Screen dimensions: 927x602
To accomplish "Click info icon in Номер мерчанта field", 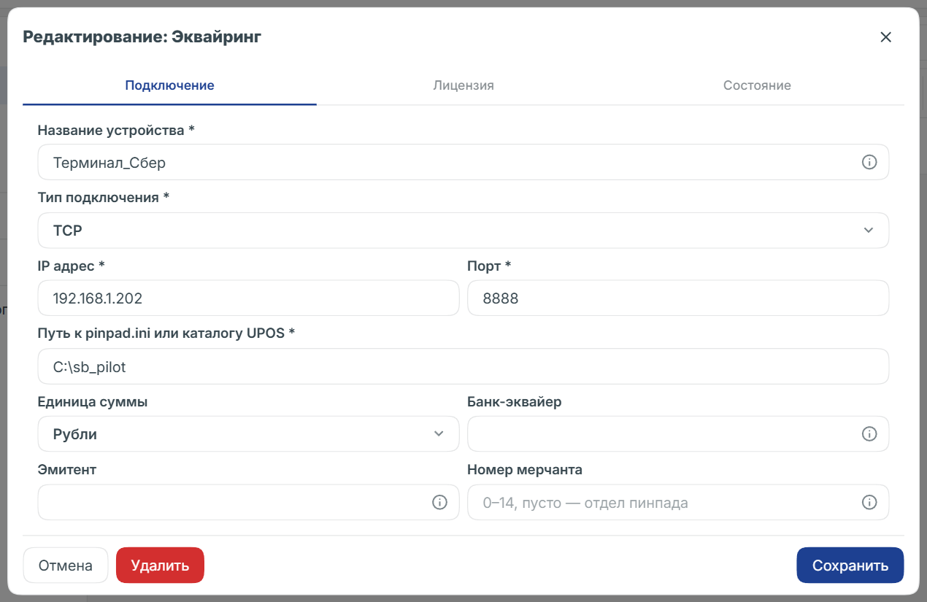I will pos(869,502).
